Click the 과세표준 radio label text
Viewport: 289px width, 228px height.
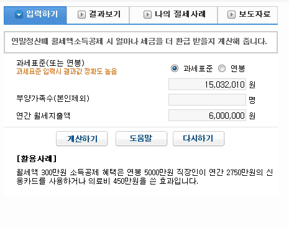coord(198,68)
